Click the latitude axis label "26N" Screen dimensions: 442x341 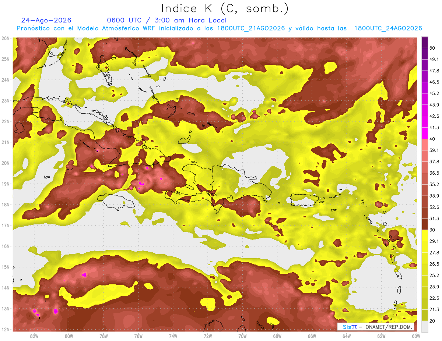6,38
